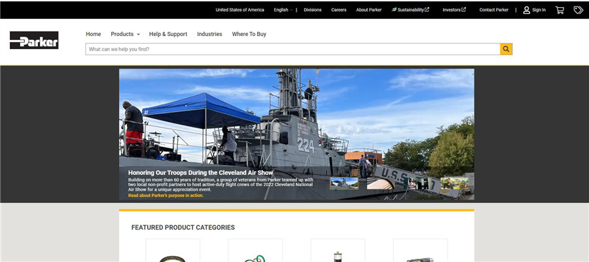This screenshot has width=589, height=262.
Task: Click the Parker logo
Action: click(34, 41)
